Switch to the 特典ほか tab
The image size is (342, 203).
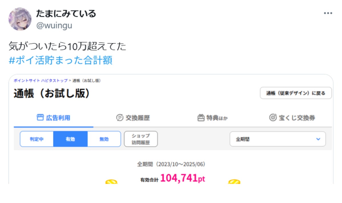point(213,118)
